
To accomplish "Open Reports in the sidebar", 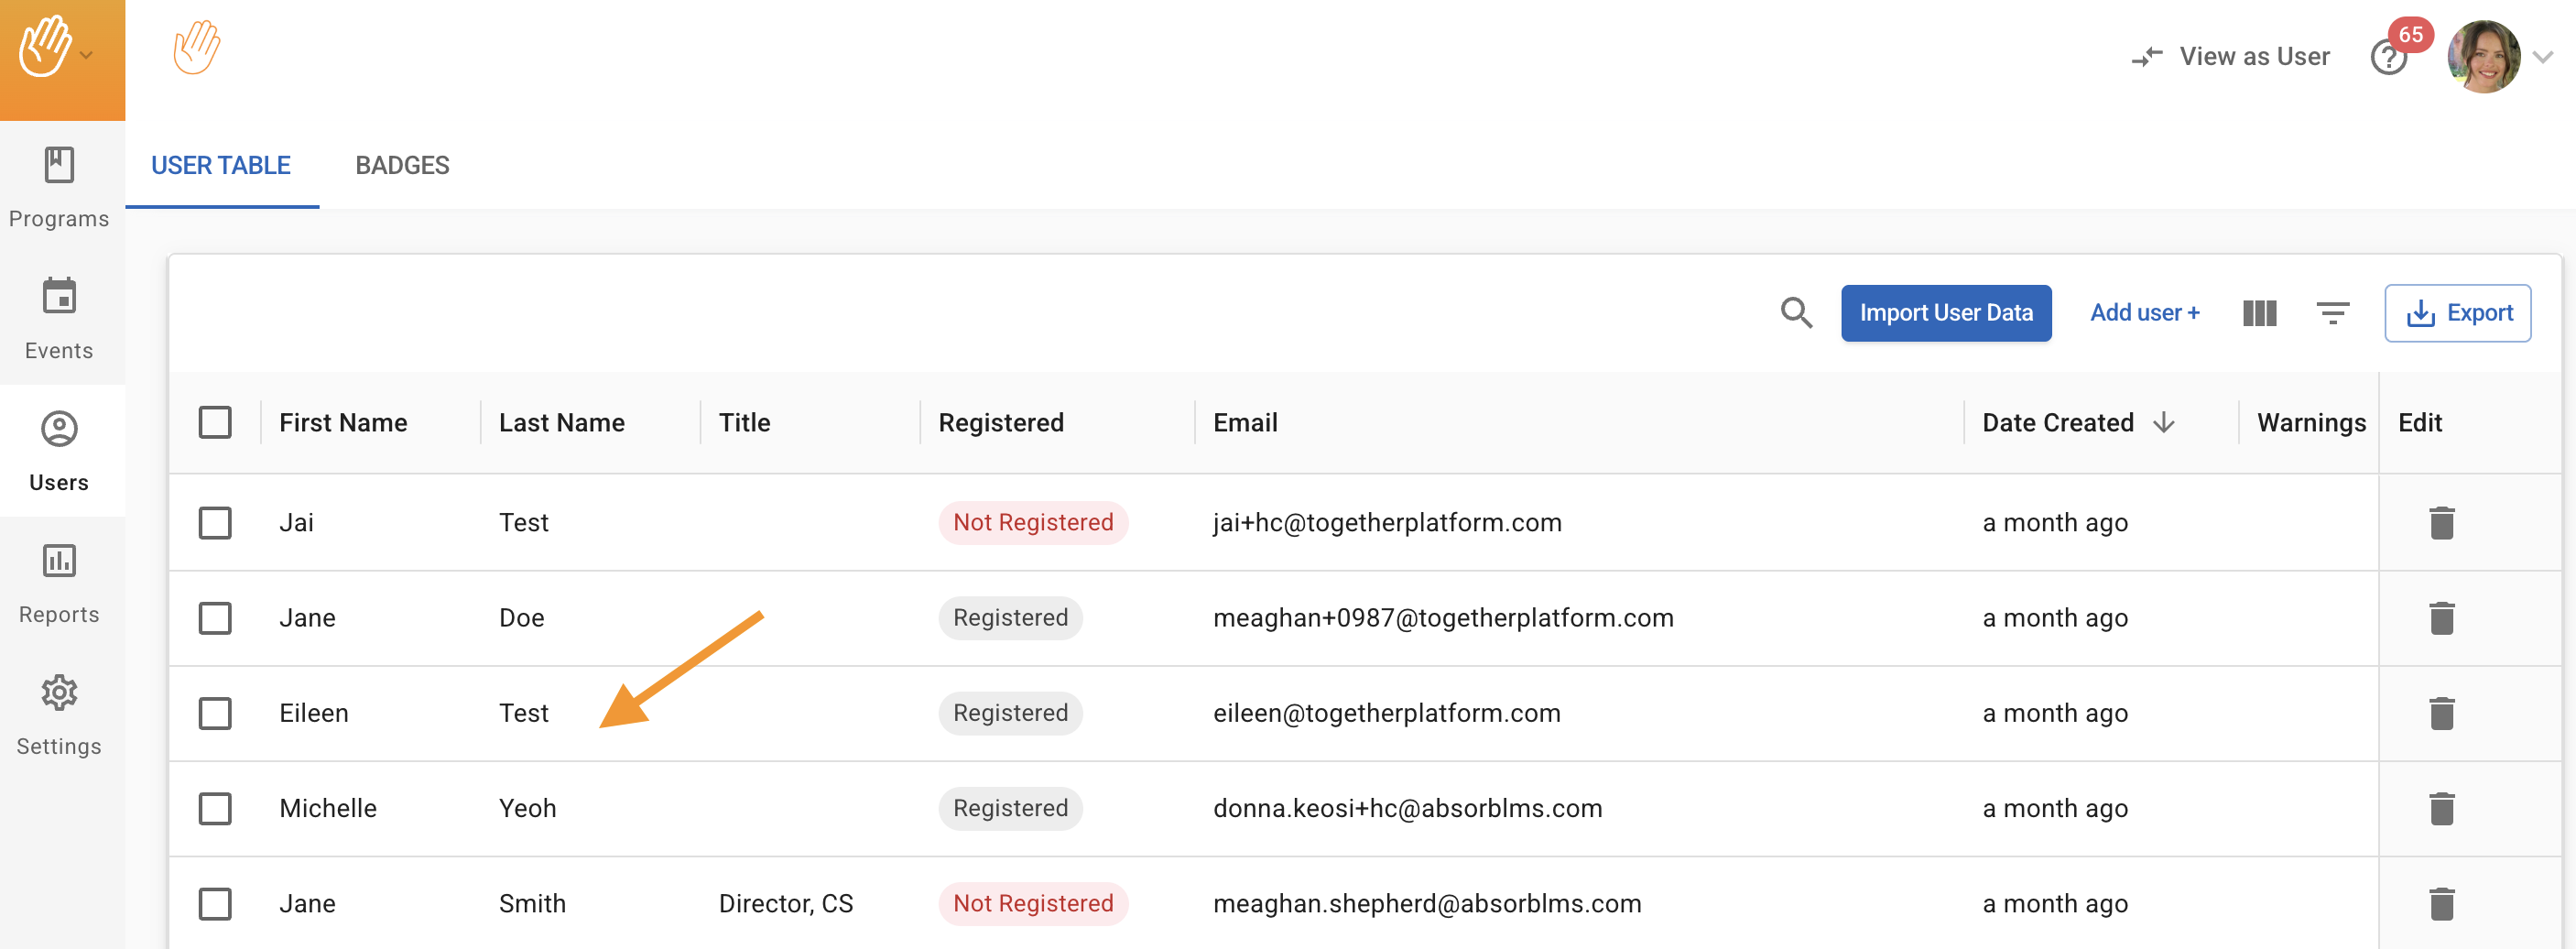I will pos(59,583).
